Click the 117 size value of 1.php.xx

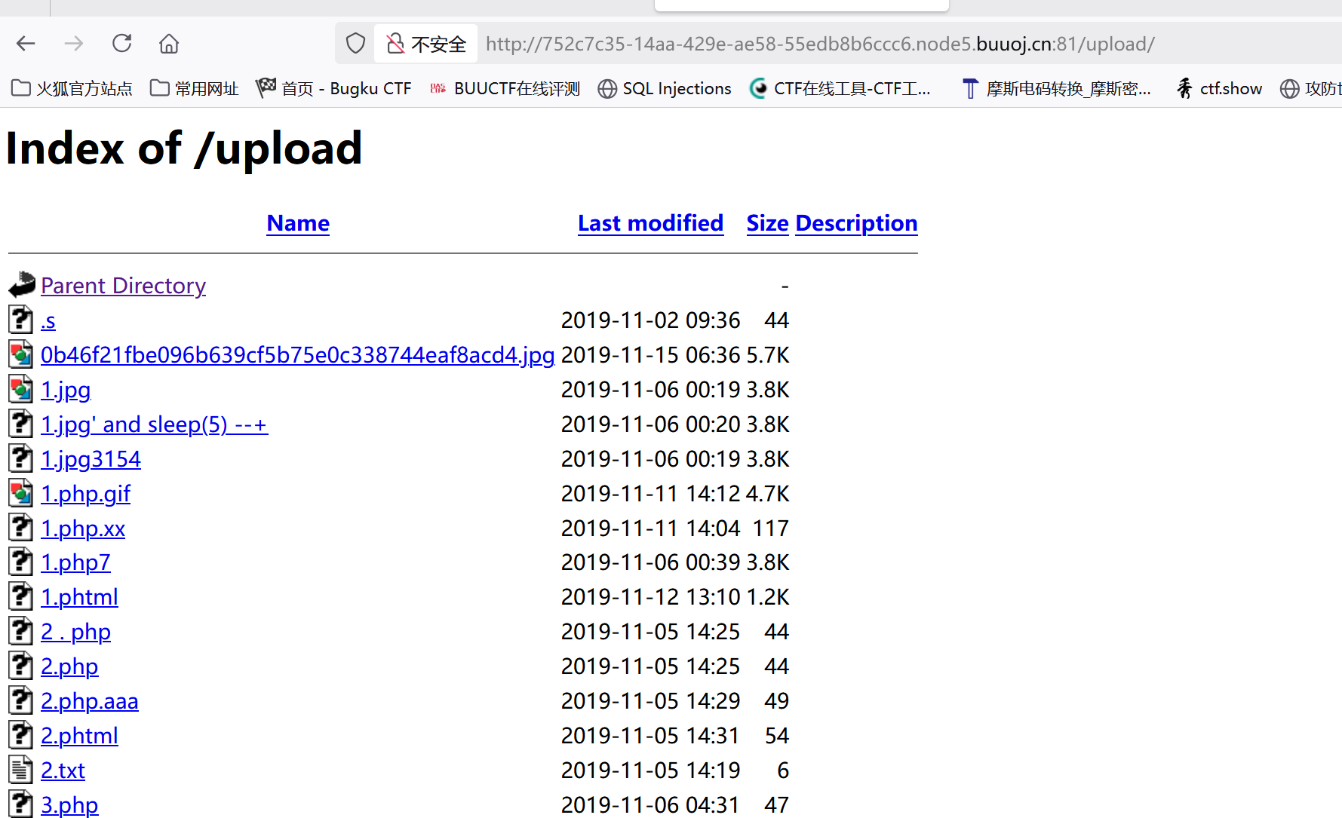pos(771,528)
